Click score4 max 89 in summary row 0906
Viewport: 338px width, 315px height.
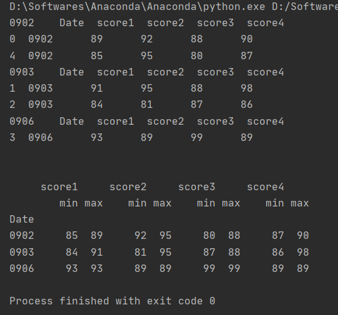(303, 268)
